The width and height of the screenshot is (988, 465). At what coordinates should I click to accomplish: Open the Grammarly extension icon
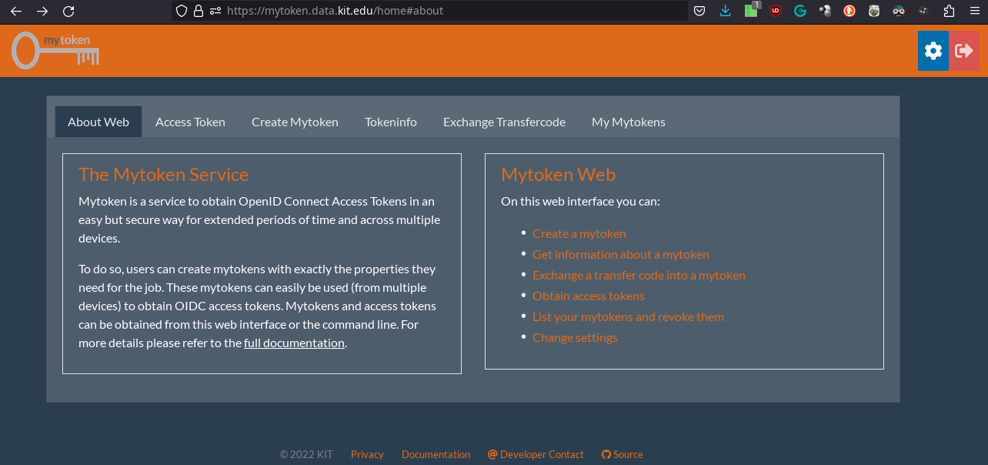800,11
